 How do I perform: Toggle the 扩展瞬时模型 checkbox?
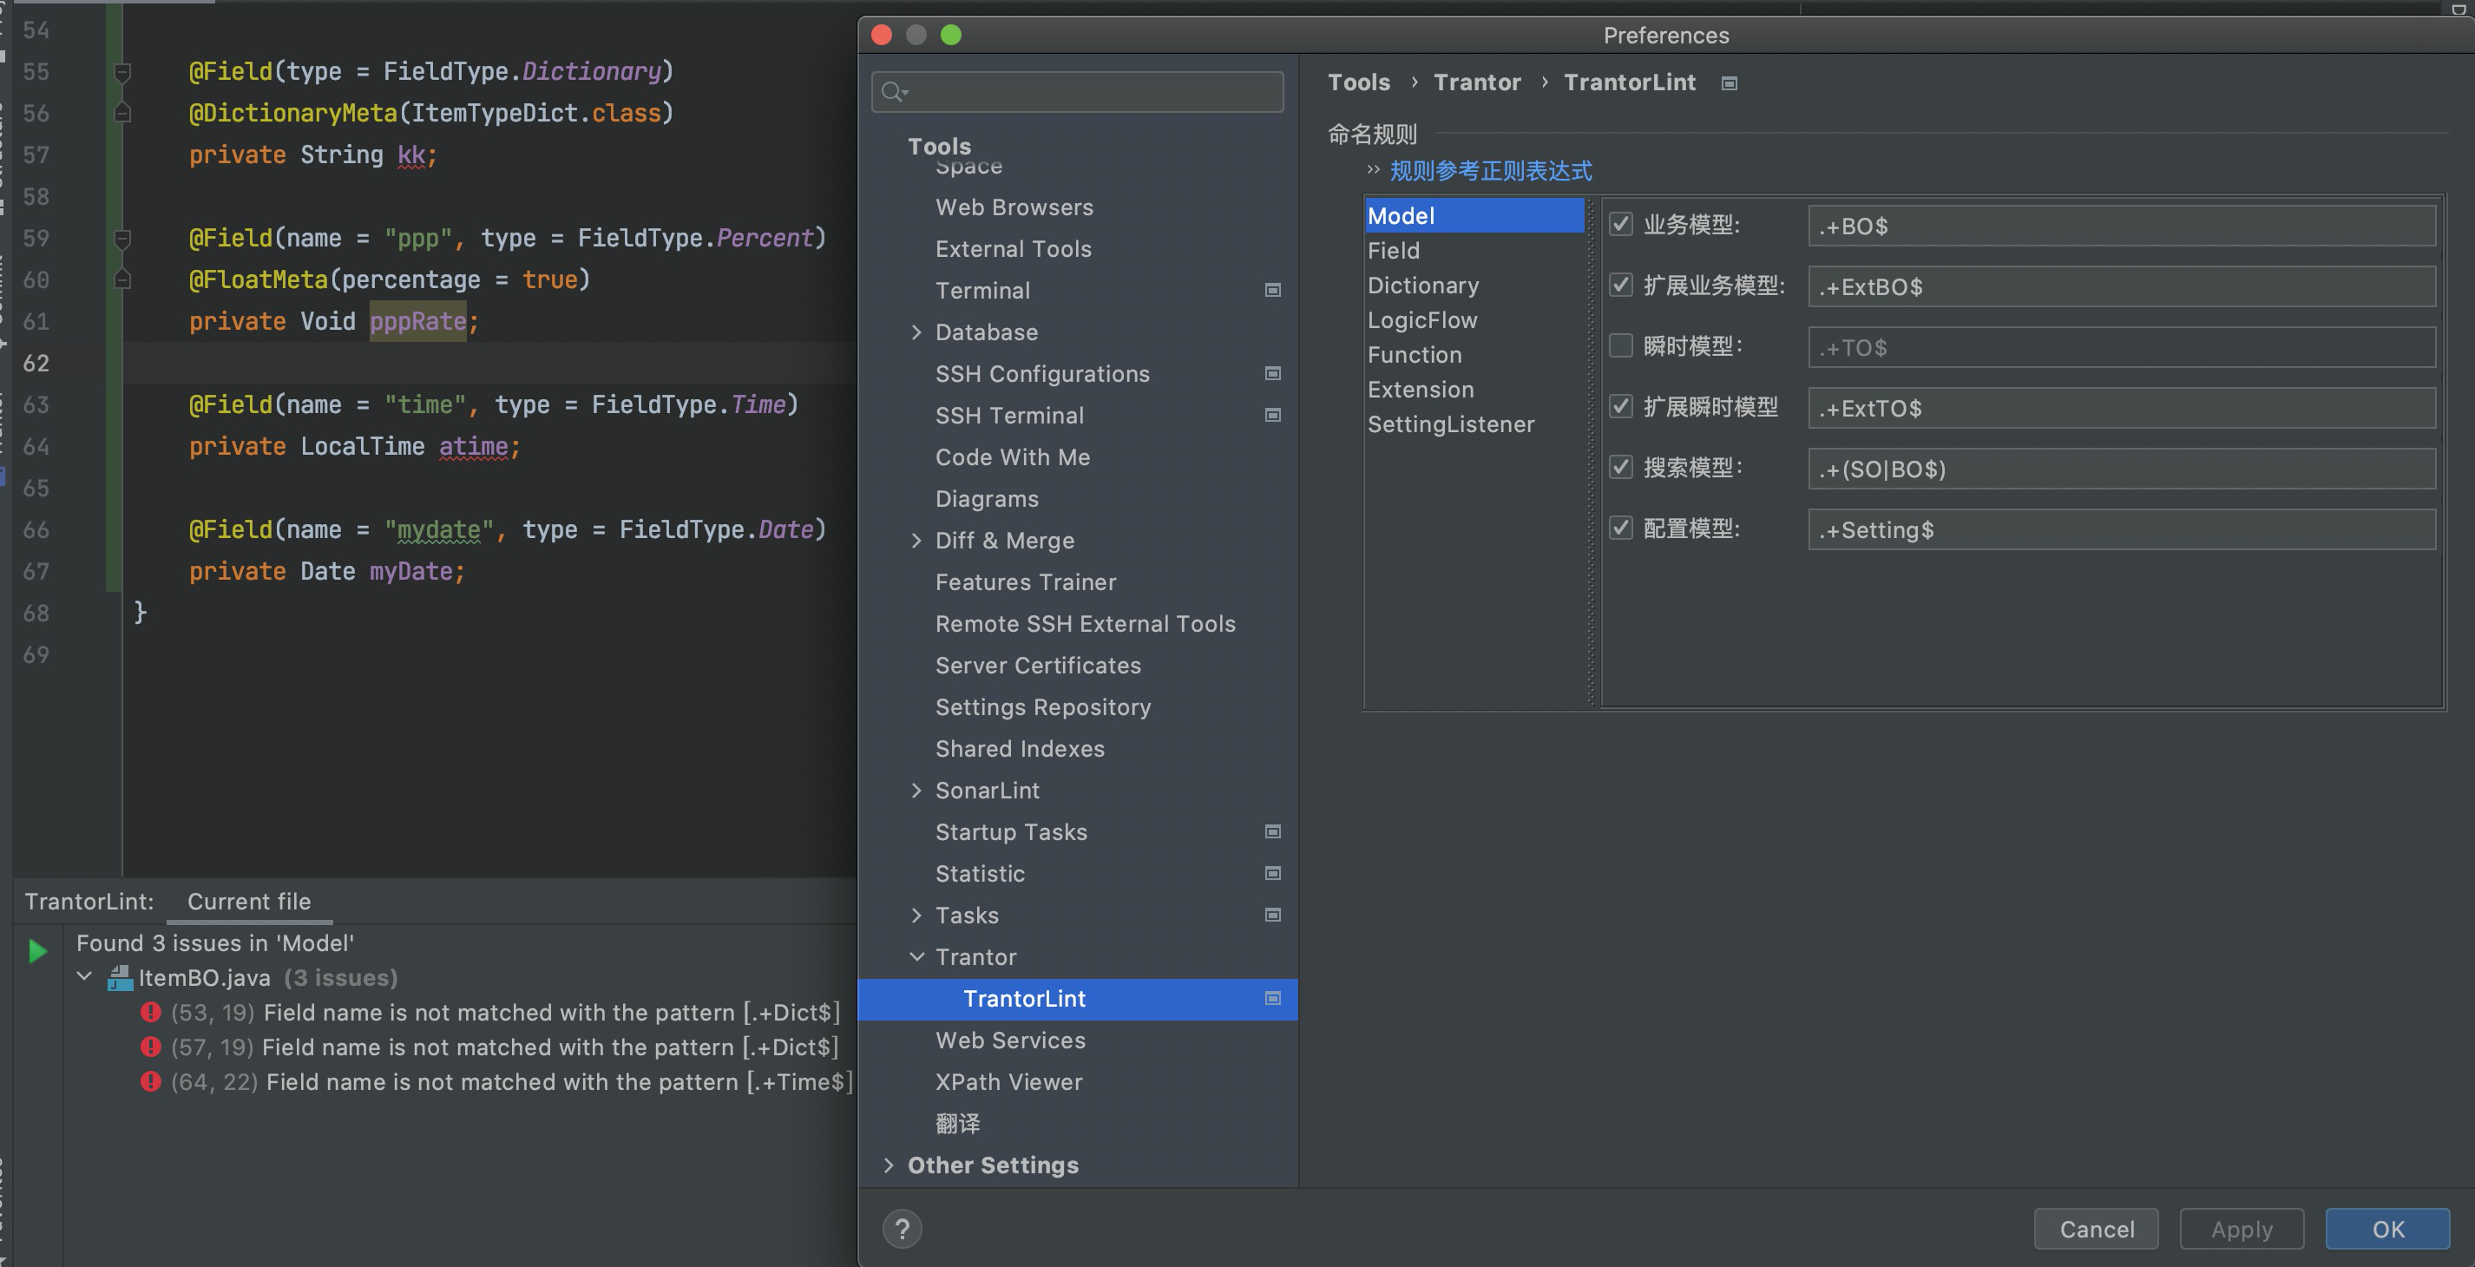[1621, 406]
